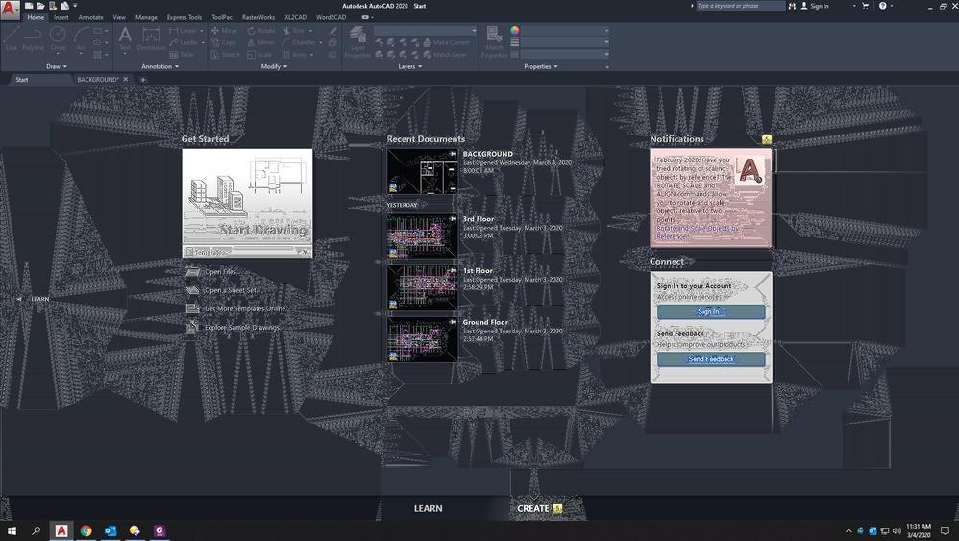Open the Ground Floor recent document thumbnail
This screenshot has height=541, width=959.
(x=422, y=340)
